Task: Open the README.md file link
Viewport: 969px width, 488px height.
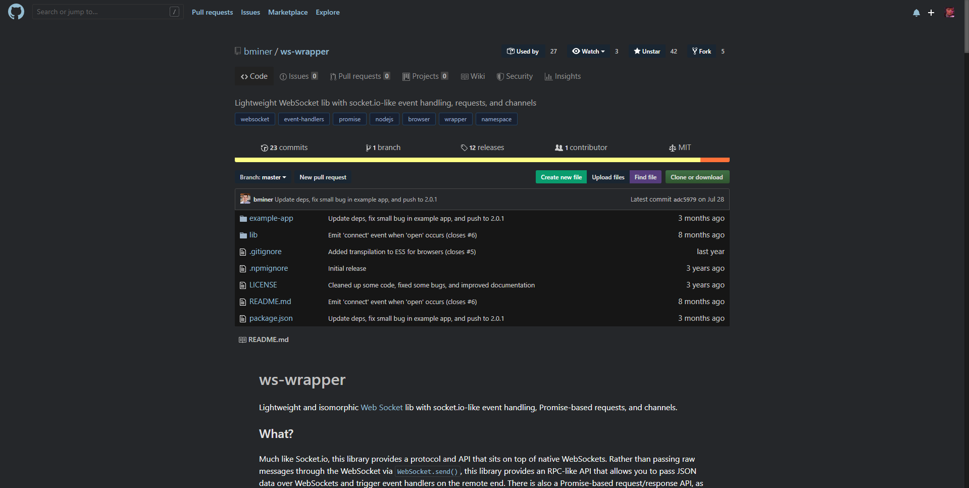Action: pyautogui.click(x=270, y=301)
